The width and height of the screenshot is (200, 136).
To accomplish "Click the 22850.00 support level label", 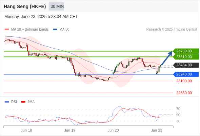I will click(x=184, y=93).
